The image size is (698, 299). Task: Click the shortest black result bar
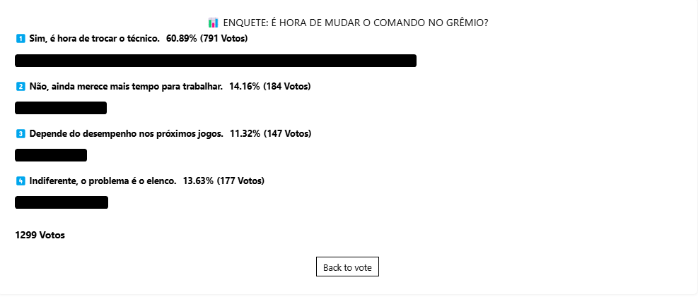tap(51, 155)
